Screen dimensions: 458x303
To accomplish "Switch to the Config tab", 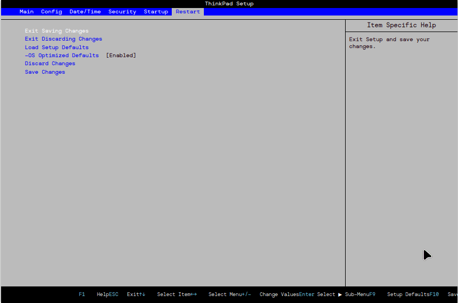I will (x=51, y=12).
